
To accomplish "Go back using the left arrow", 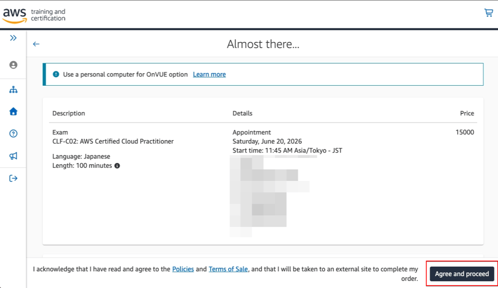I will [36, 44].
